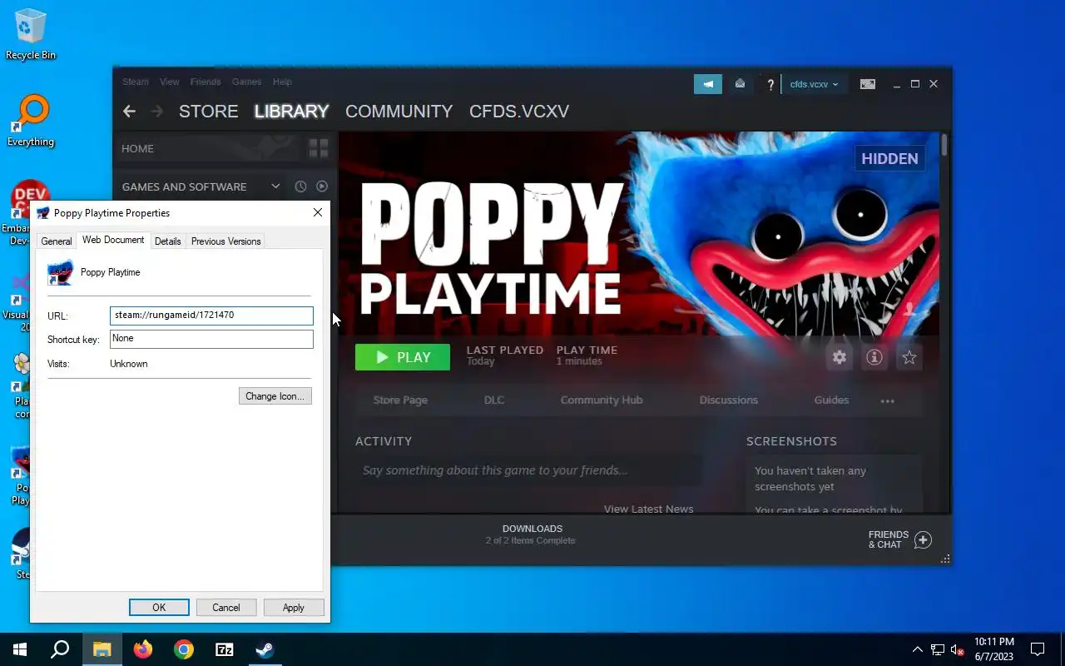
Task: Open DLC link
Action: tap(494, 400)
